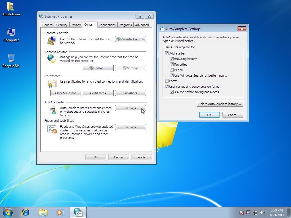
Task: Switch to the Advanced tab
Action: (x=142, y=25)
